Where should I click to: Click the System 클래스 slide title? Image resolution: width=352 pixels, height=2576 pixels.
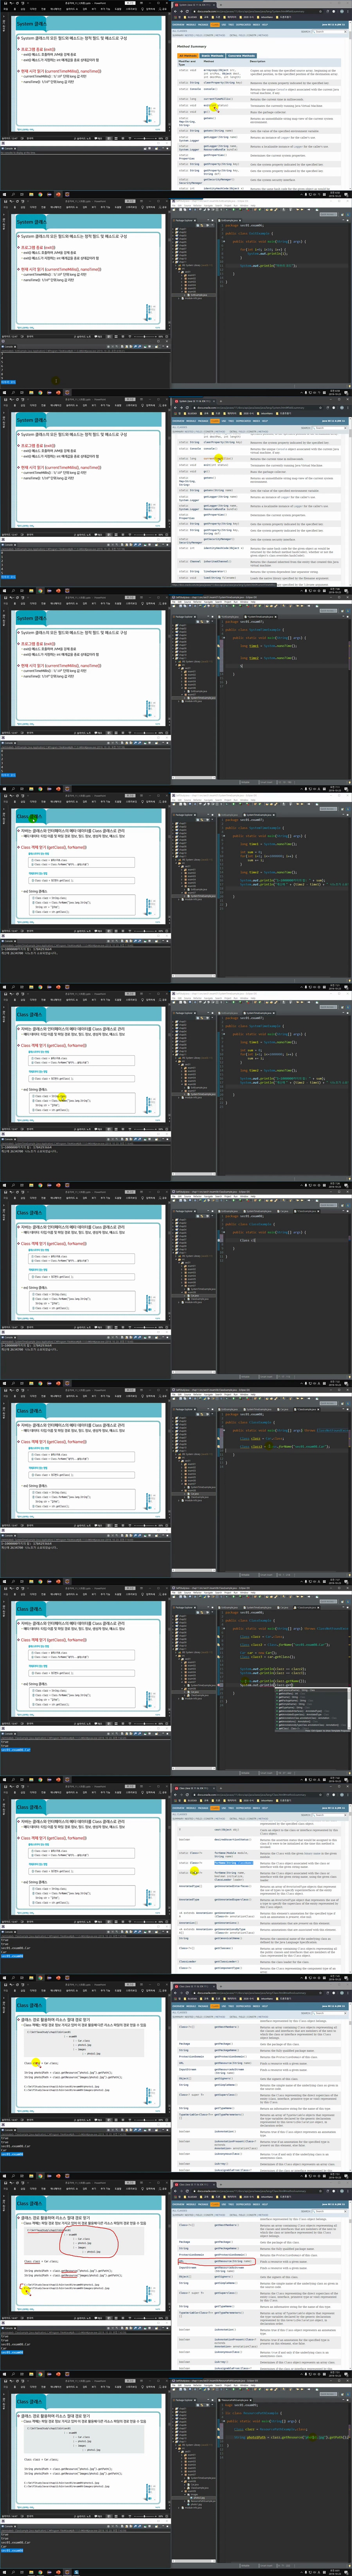click(x=31, y=24)
